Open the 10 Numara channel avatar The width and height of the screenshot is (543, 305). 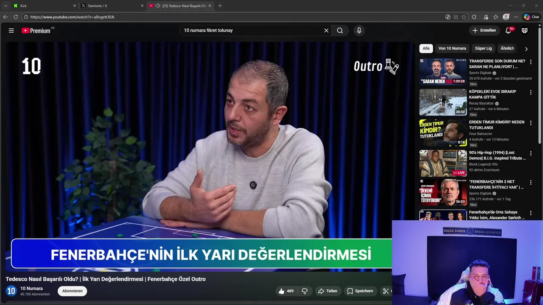tap(11, 291)
